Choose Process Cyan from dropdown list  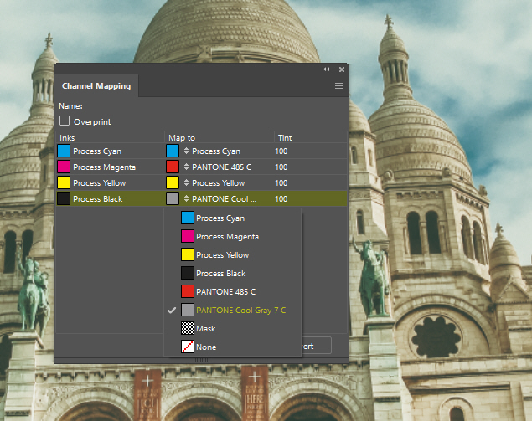tap(233, 218)
